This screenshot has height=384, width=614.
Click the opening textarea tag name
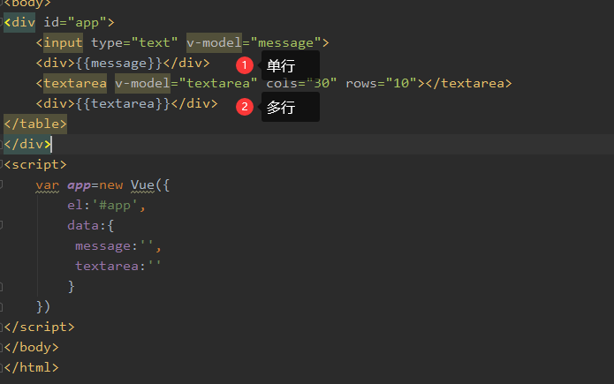pyautogui.click(x=75, y=83)
